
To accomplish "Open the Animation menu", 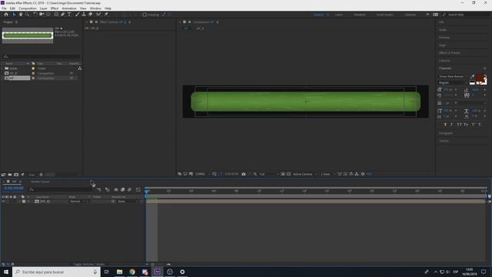I will coord(69,8).
